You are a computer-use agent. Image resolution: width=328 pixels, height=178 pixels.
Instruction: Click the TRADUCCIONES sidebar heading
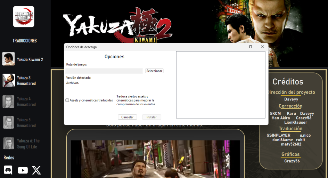tap(25, 41)
